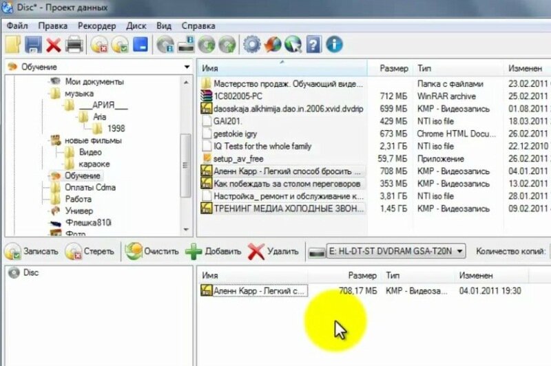Select the GAI201. iso file
Viewport: 551px width, 366px height.
[228, 121]
